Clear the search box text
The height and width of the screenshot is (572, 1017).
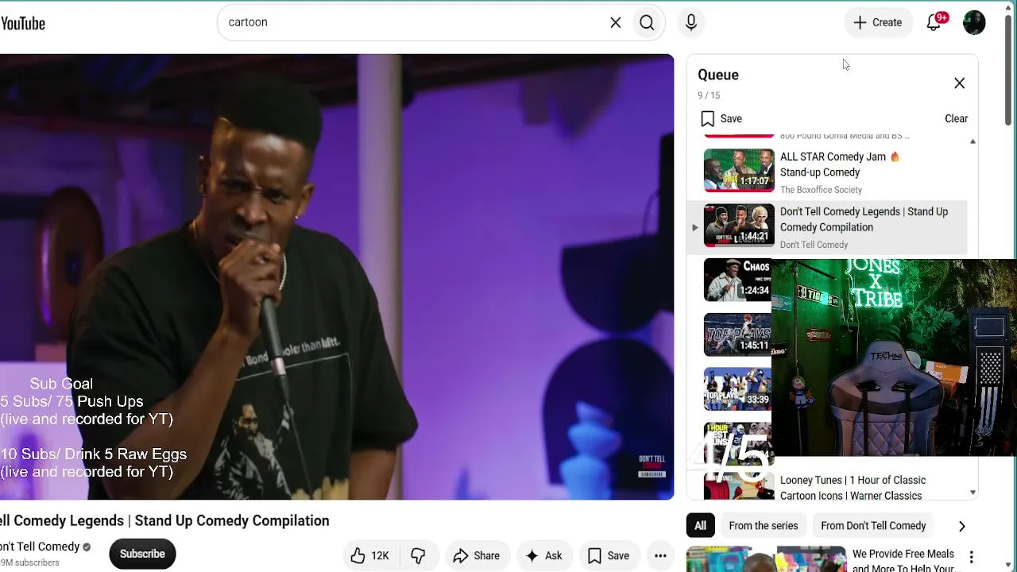pyautogui.click(x=616, y=22)
